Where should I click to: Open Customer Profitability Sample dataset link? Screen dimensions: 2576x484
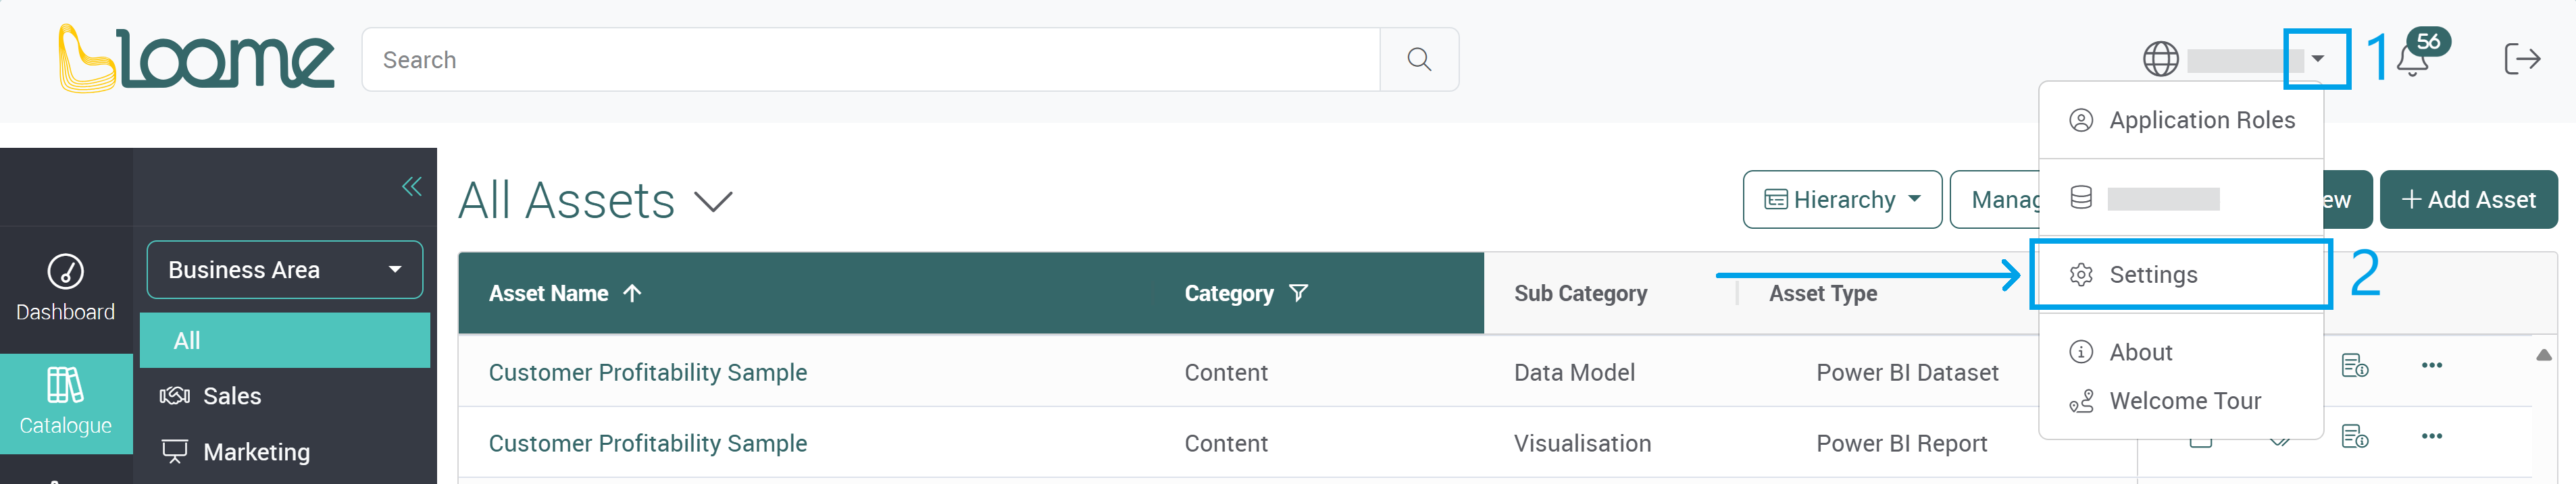(x=648, y=372)
